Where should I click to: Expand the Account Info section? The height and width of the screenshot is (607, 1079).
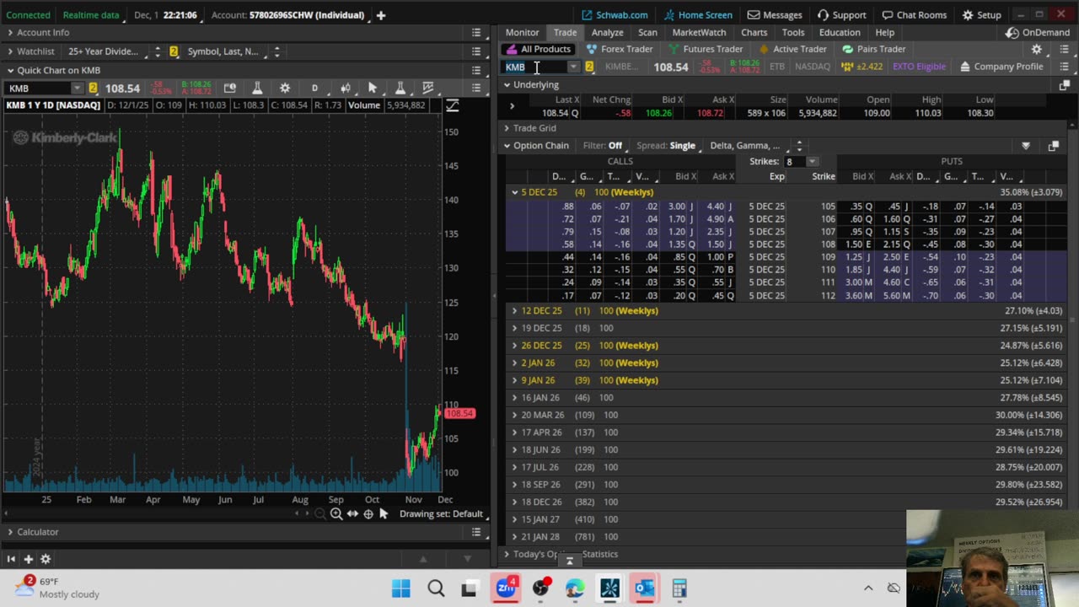(10, 32)
